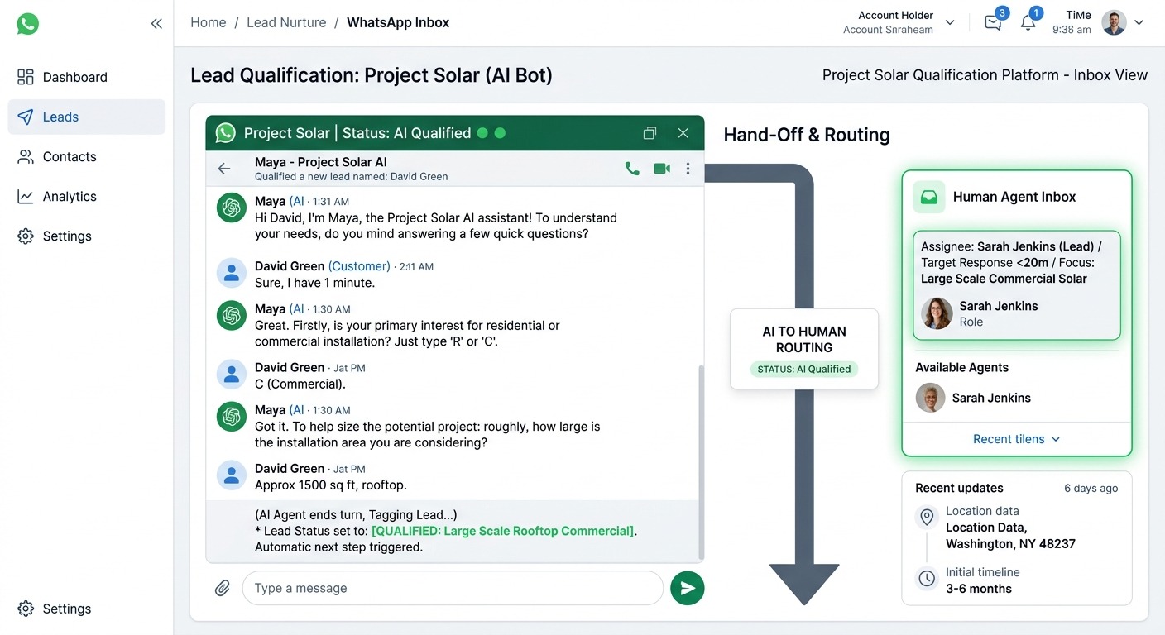This screenshot has width=1165, height=635.
Task: Click the WhatsApp logo in sidebar
Action: (27, 23)
